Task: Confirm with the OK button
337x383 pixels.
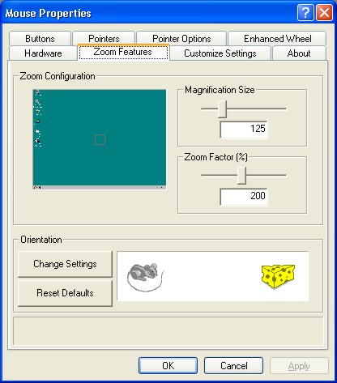Action: pyautogui.click(x=168, y=366)
